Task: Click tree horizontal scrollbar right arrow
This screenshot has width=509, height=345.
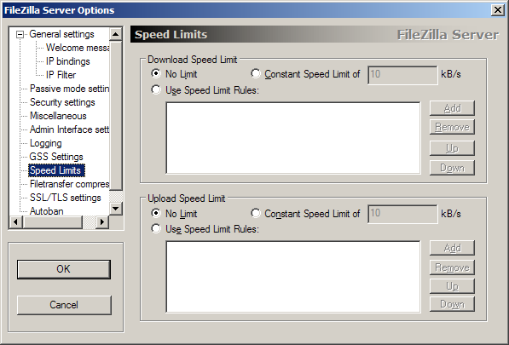Action: point(102,222)
